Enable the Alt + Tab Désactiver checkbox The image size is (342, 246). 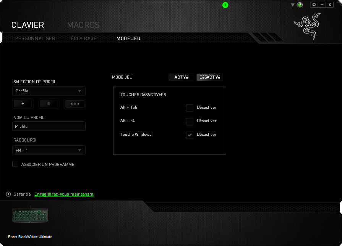tap(190, 108)
